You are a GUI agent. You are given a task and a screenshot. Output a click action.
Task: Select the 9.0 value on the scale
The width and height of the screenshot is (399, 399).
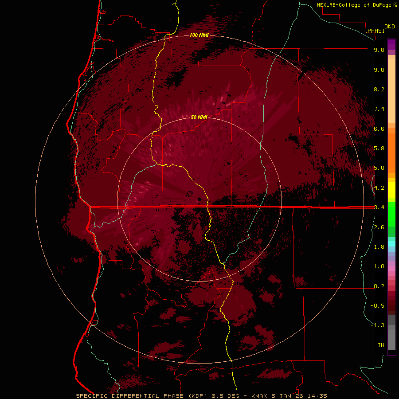tap(379, 70)
